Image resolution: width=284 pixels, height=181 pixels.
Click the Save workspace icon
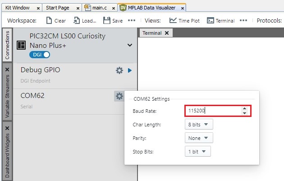tap(107, 20)
